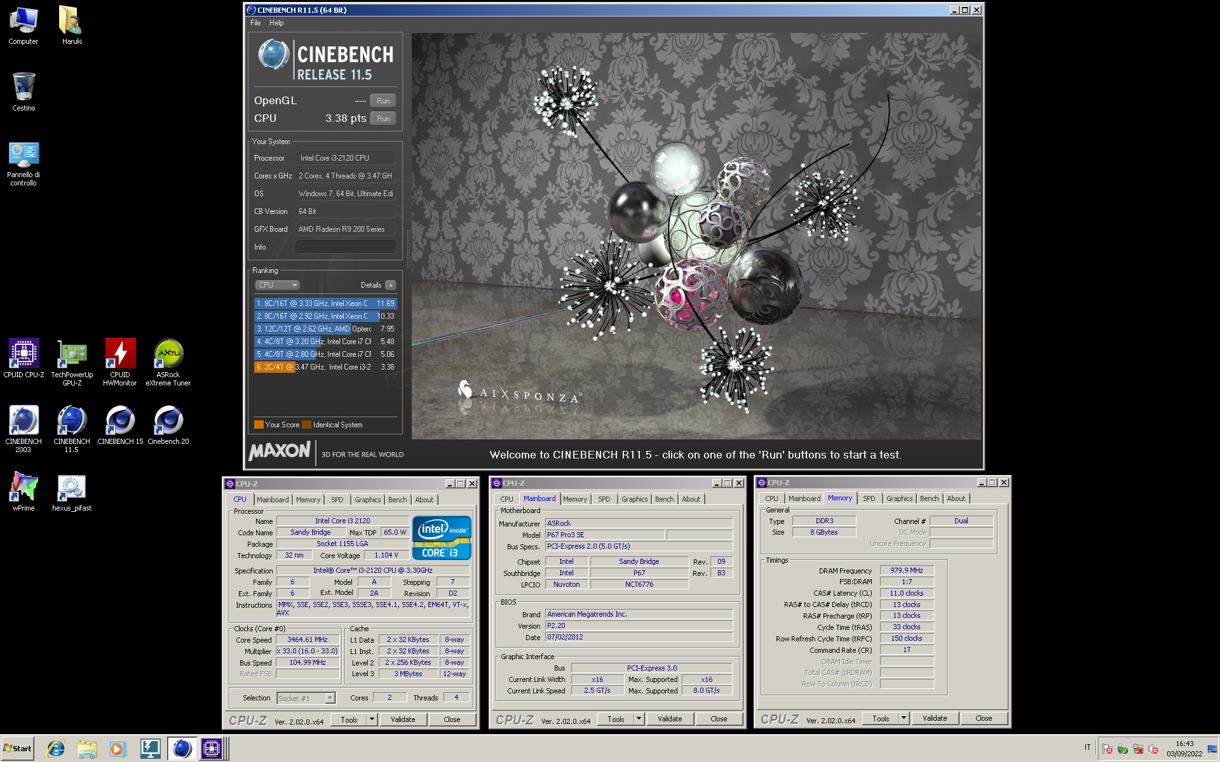1220x762 pixels.
Task: Select ranking row 1 Xeon 11.69
Action: tap(325, 304)
